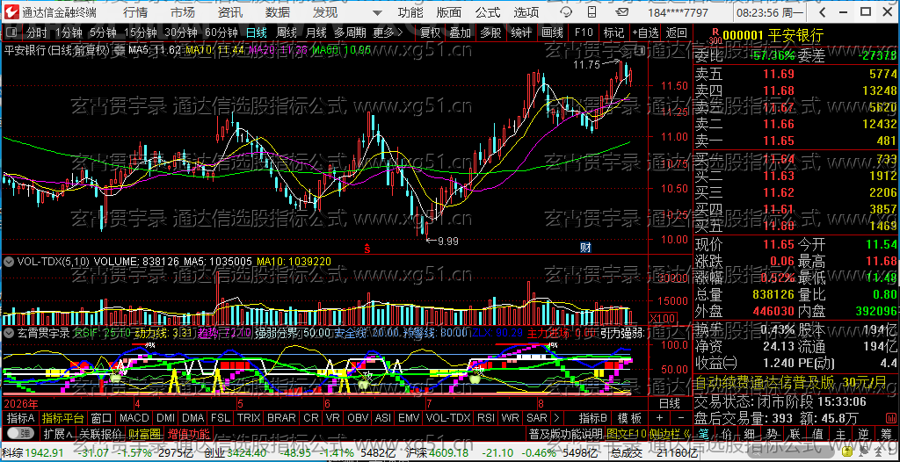Switch to 30分钟 period
This screenshot has width=900, height=462.
tap(180, 32)
